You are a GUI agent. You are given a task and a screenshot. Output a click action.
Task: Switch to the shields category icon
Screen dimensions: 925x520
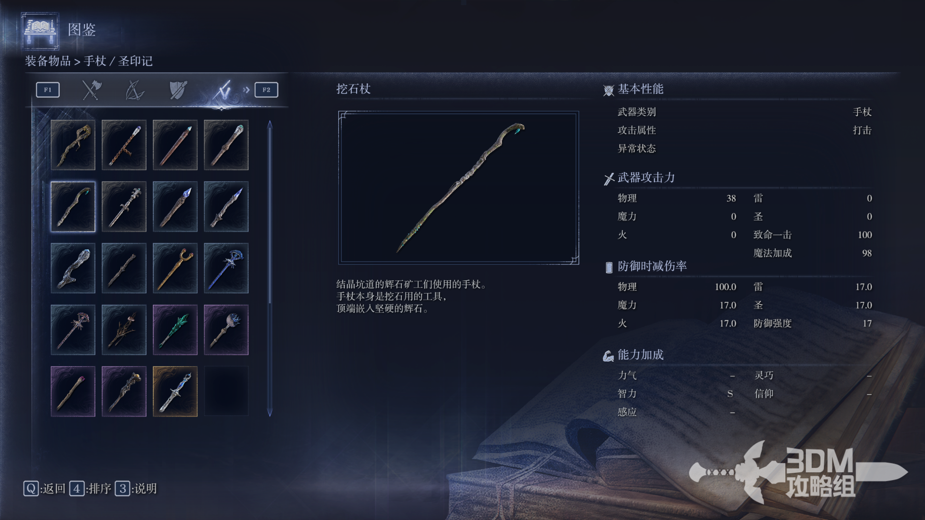tap(178, 90)
